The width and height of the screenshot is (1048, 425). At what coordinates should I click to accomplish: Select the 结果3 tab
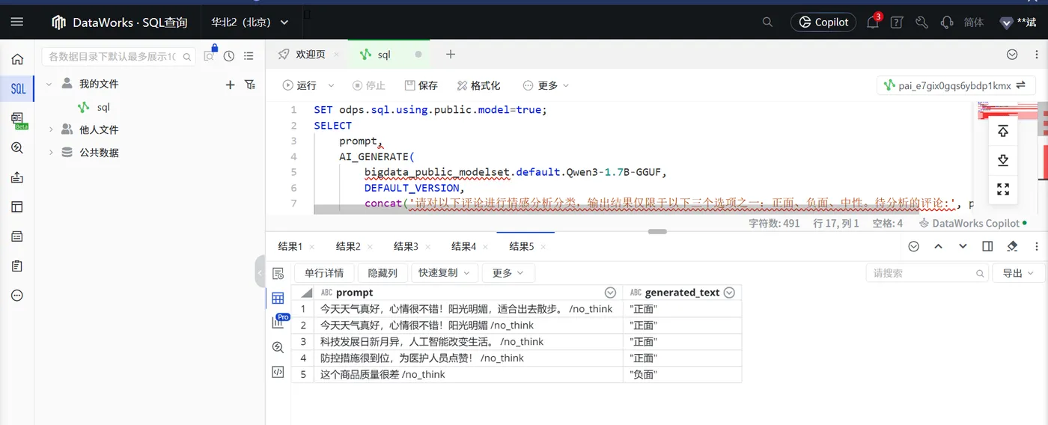click(x=406, y=246)
